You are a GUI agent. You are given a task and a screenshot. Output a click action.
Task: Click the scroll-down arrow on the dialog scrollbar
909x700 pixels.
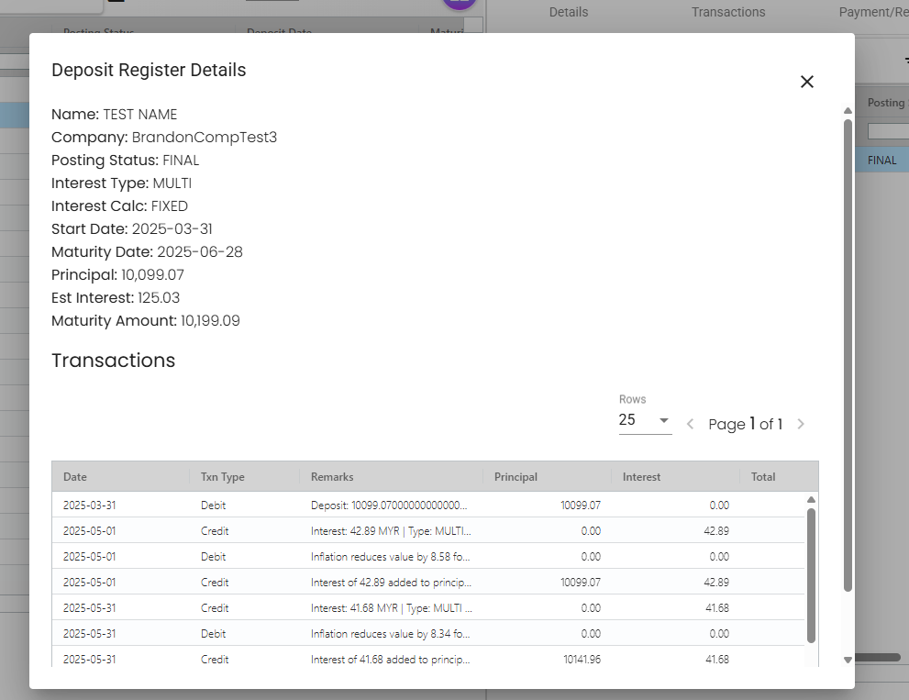847,658
